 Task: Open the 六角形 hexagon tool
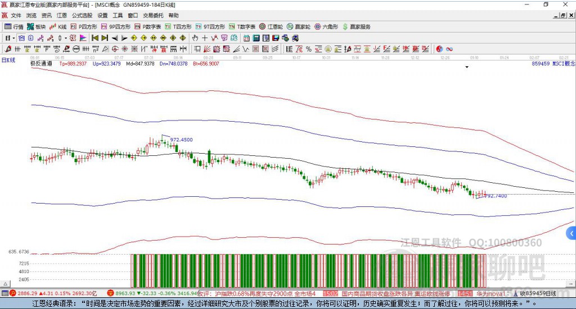[x=326, y=26]
